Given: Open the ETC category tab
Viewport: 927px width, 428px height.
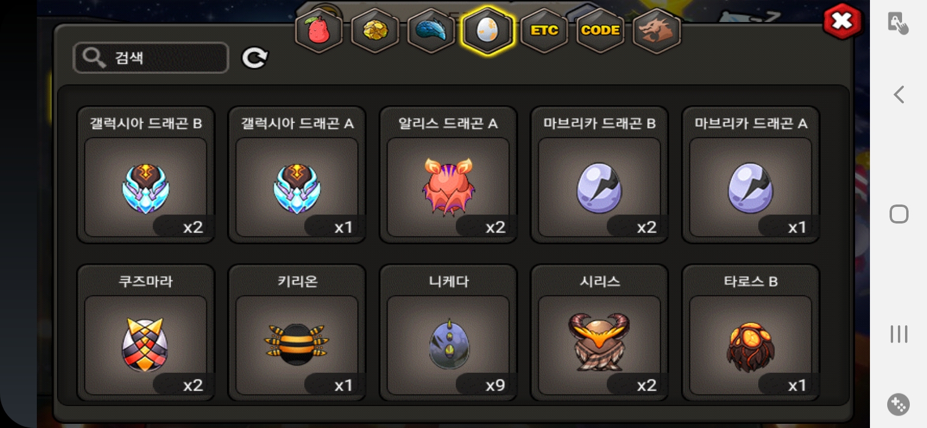Looking at the screenshot, I should 544,30.
